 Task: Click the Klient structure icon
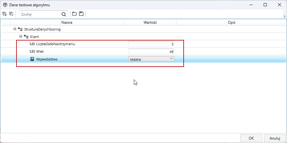(x=26, y=37)
